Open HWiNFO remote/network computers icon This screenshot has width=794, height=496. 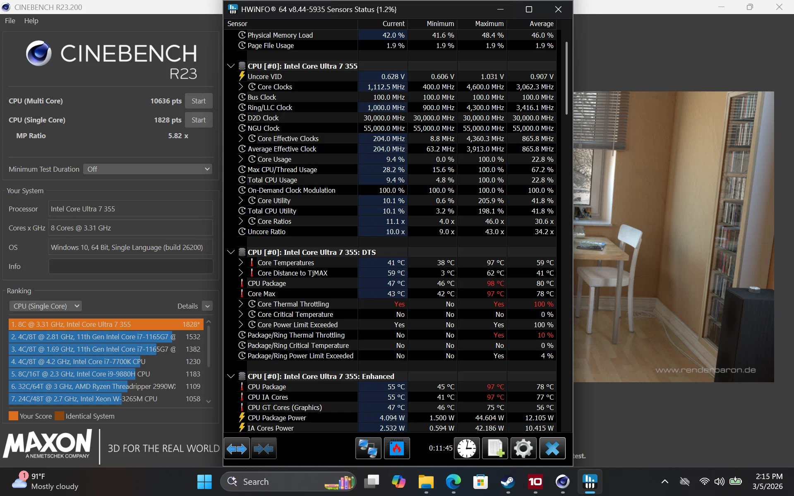(368, 448)
